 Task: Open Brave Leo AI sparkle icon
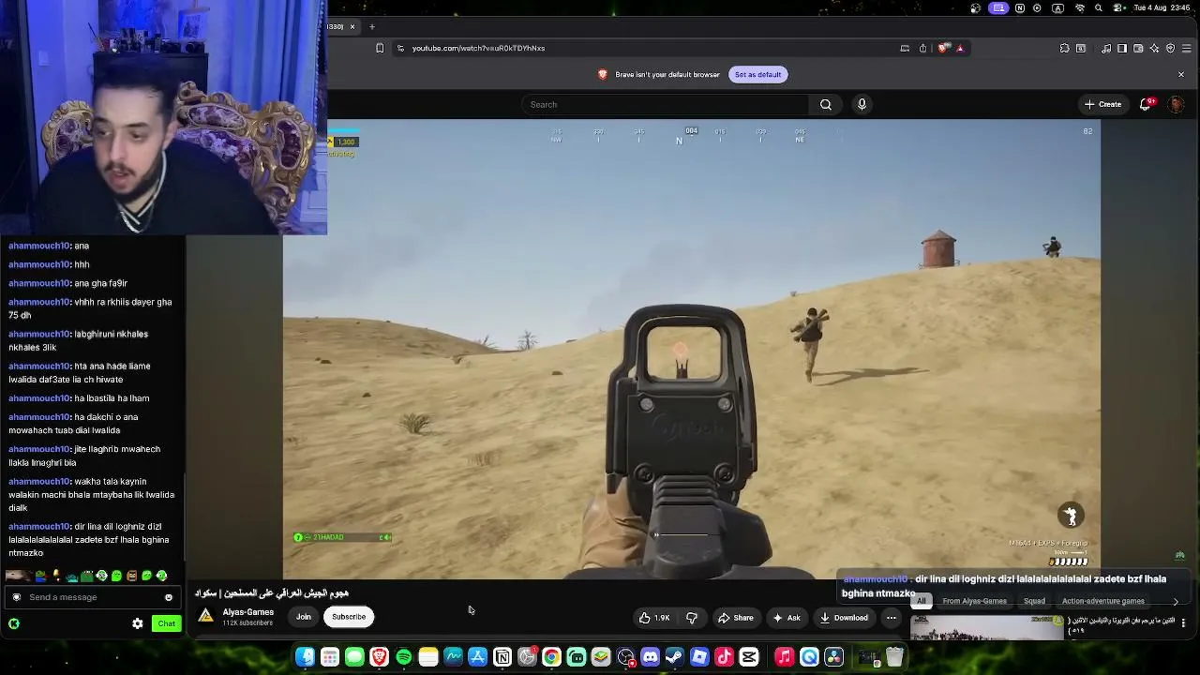coord(1155,48)
